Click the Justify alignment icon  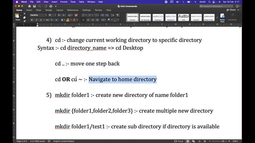coord(97,20)
